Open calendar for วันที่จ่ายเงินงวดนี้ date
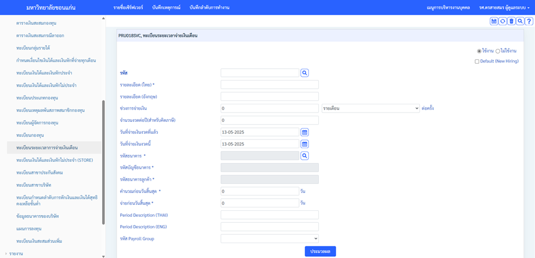535x258 pixels. 305,144
